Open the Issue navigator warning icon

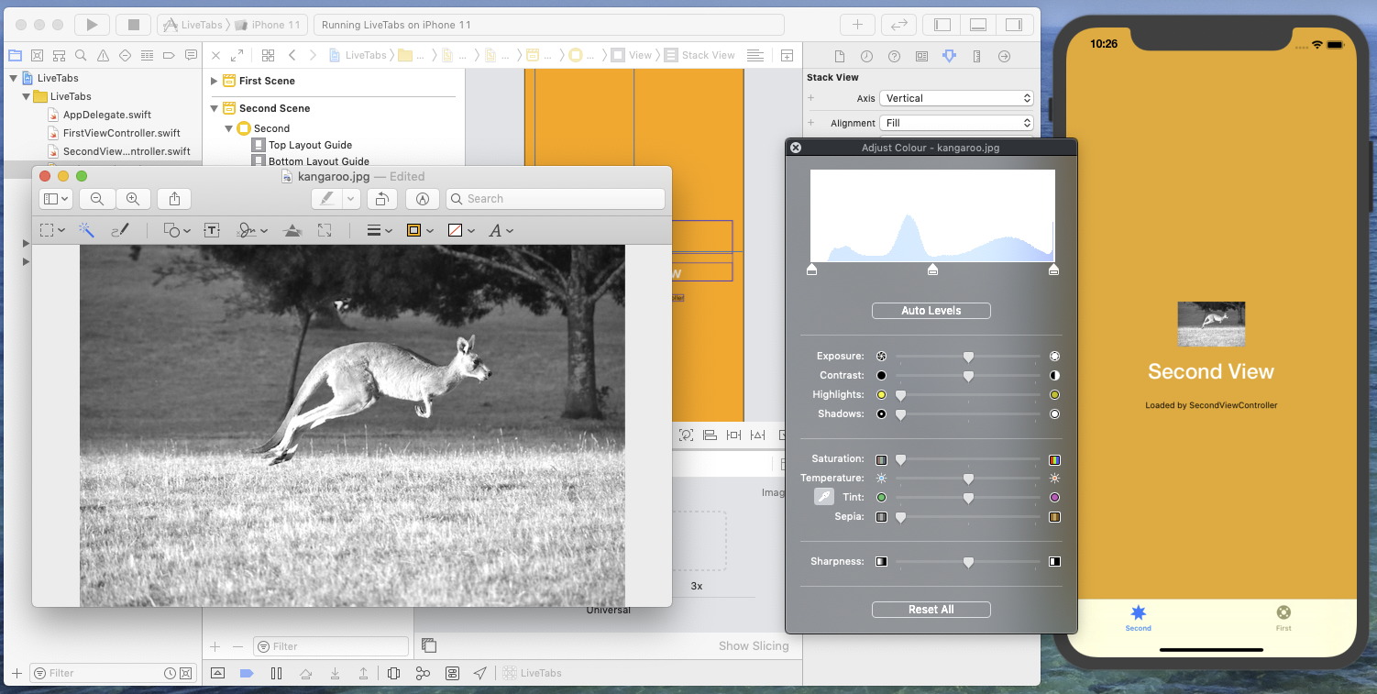pyautogui.click(x=103, y=55)
